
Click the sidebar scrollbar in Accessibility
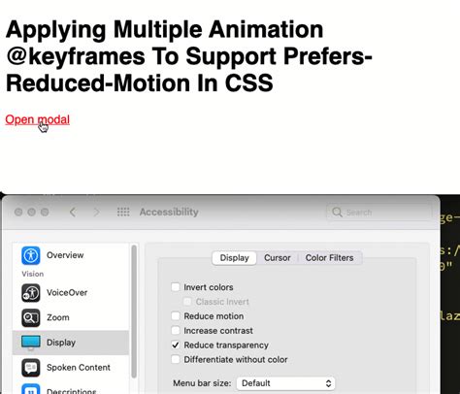[134, 312]
